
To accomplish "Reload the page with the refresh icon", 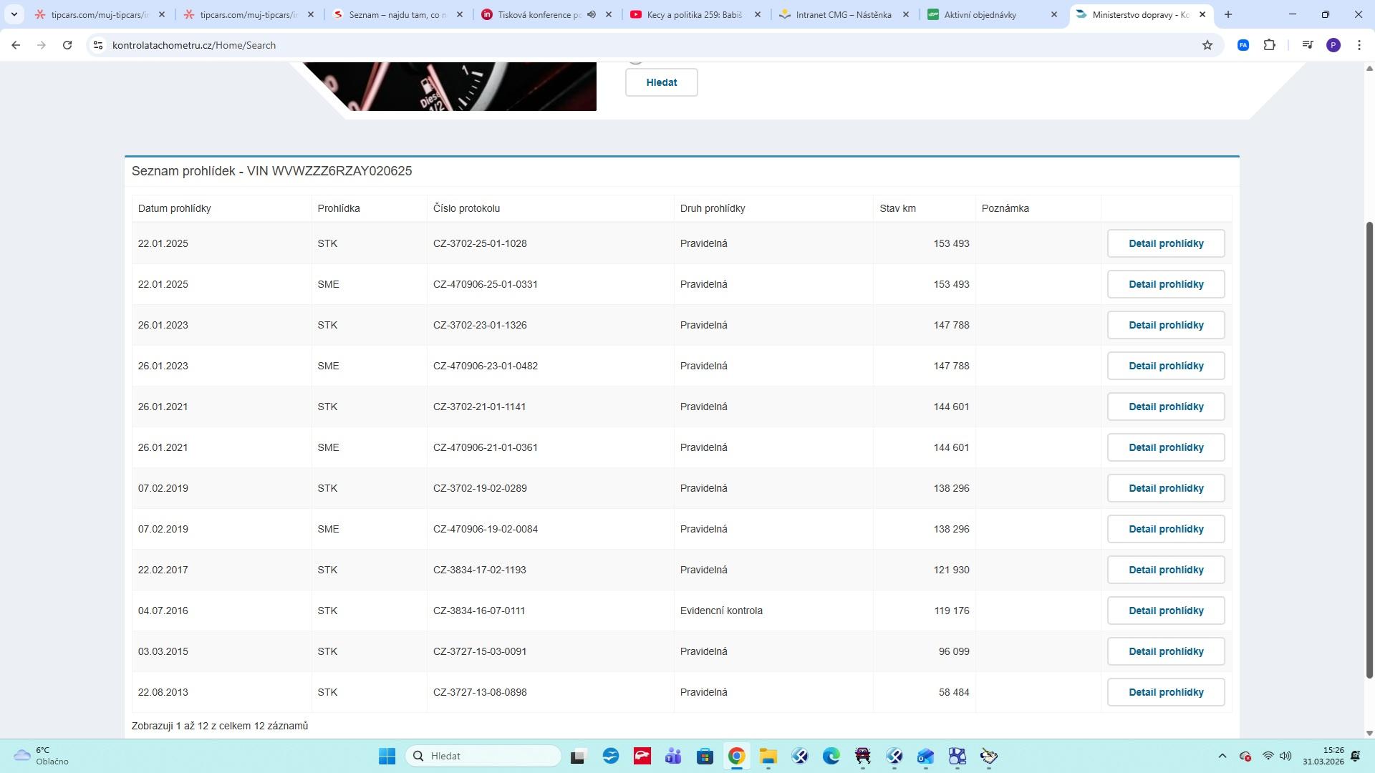I will (x=67, y=45).
